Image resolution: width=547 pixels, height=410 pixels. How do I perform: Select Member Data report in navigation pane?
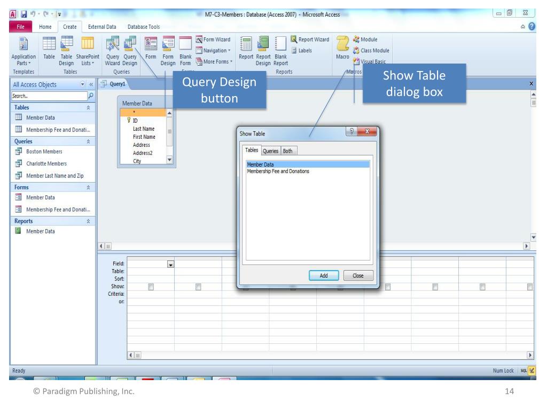[52, 231]
